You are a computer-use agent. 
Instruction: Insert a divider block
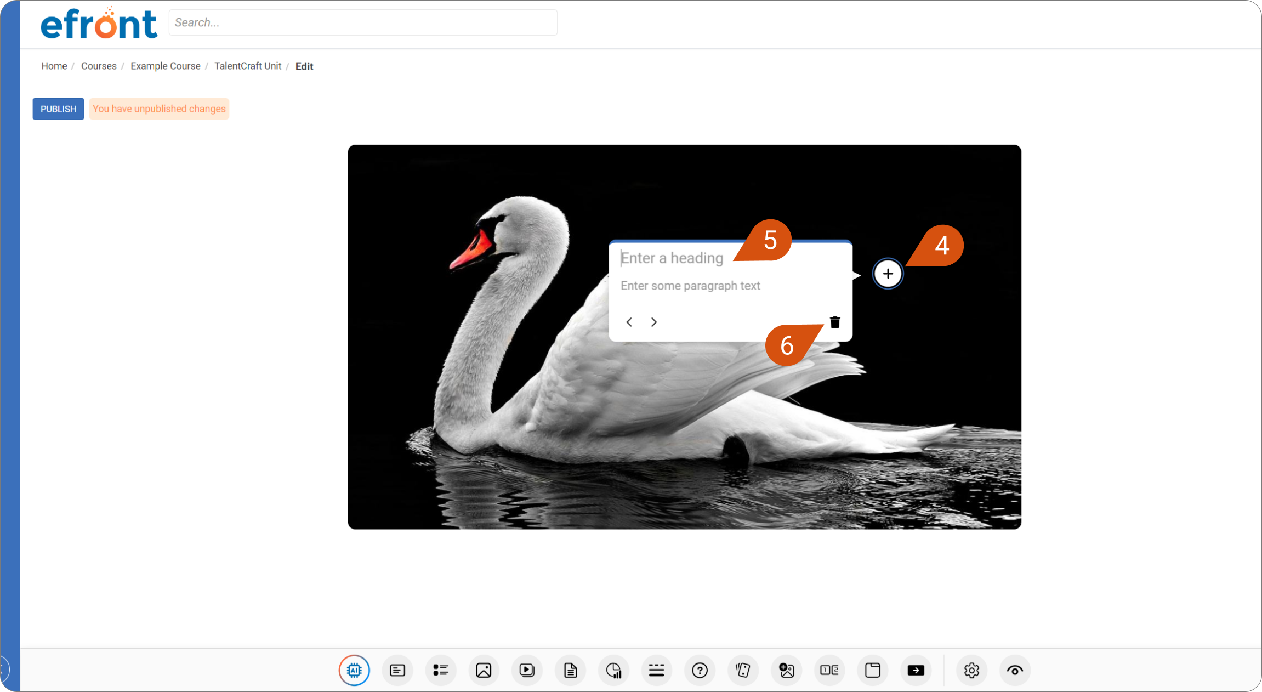tap(656, 670)
